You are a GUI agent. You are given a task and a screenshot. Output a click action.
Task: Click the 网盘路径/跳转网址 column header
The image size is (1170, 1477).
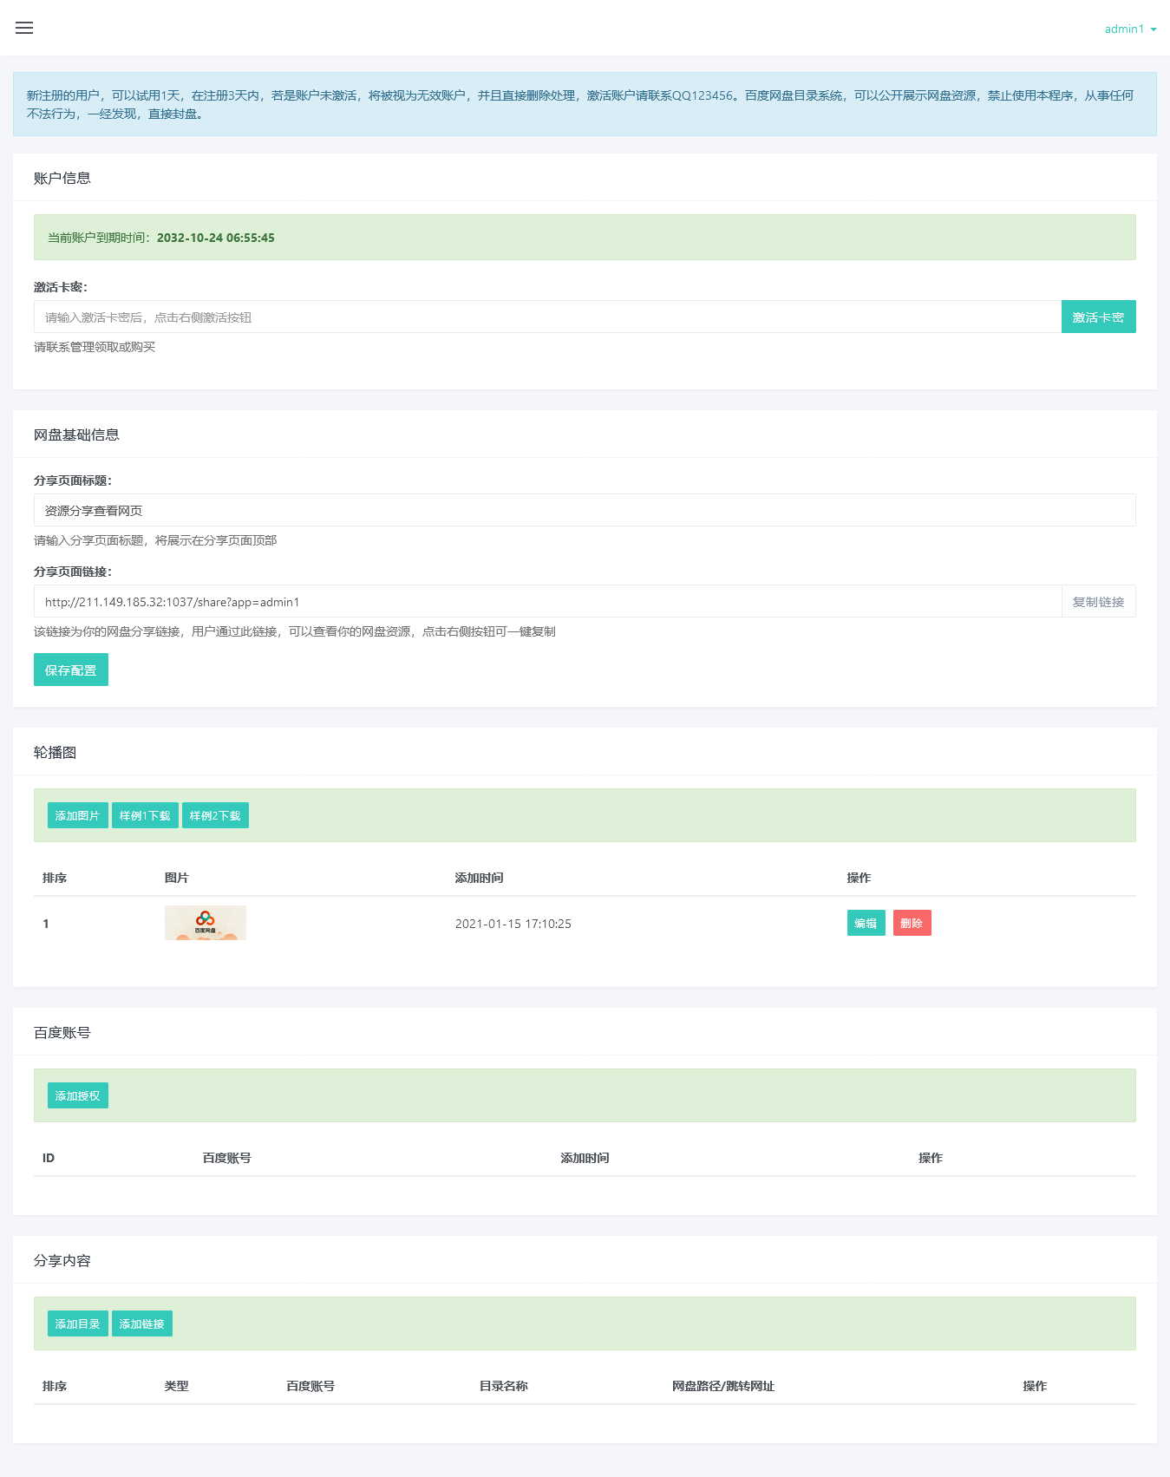(x=723, y=1386)
